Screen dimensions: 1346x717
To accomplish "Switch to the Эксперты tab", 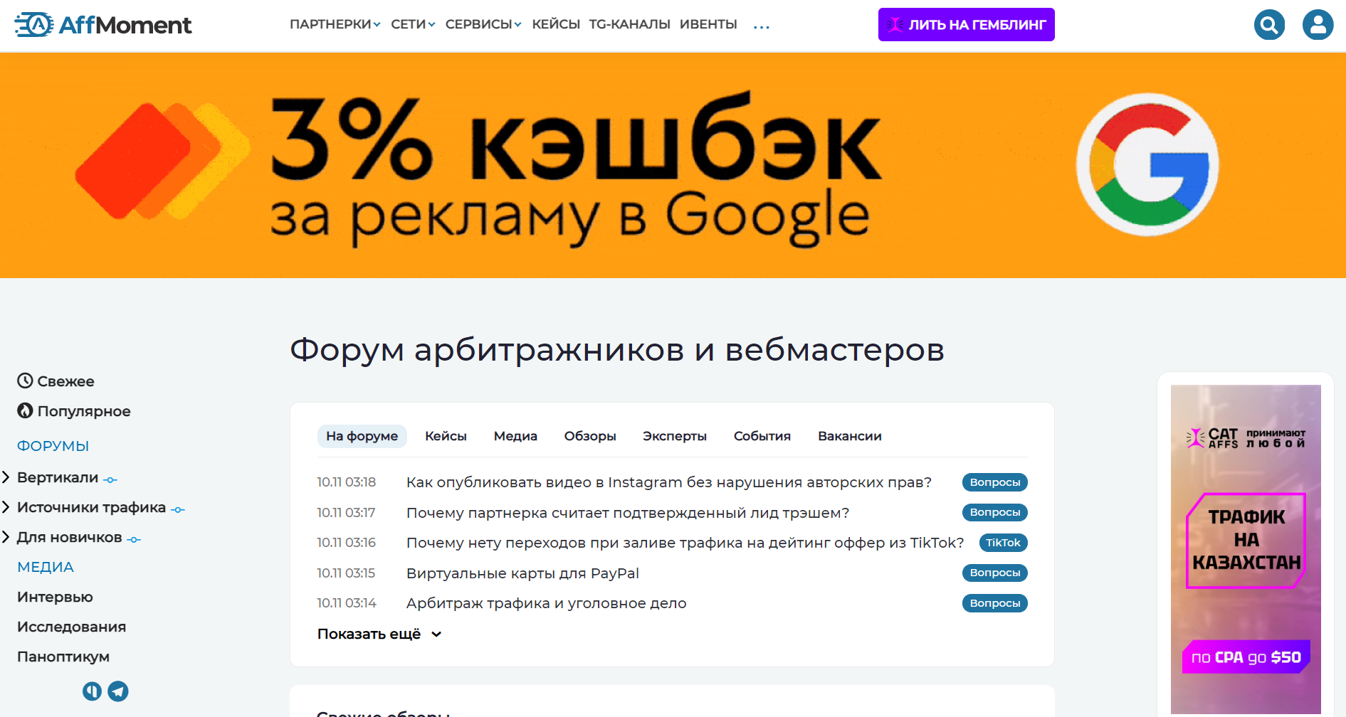I will pos(675,436).
